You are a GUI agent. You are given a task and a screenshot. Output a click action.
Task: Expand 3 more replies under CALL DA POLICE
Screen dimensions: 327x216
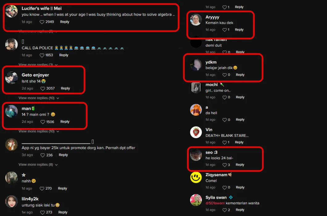coord(38,64)
